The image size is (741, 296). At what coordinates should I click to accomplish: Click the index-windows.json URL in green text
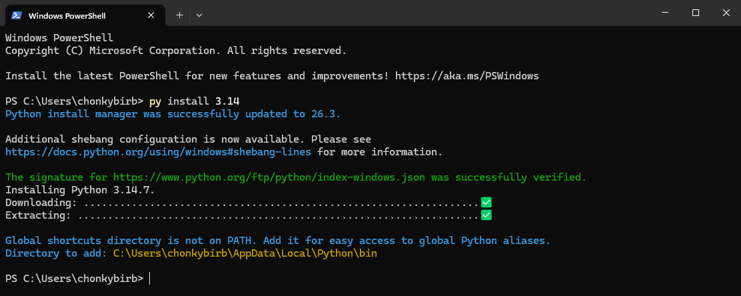(x=269, y=178)
